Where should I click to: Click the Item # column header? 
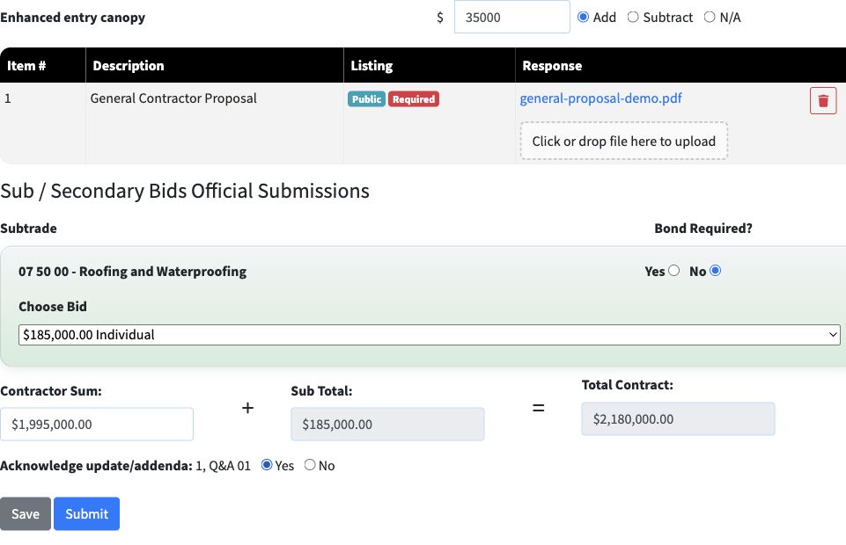click(x=42, y=65)
